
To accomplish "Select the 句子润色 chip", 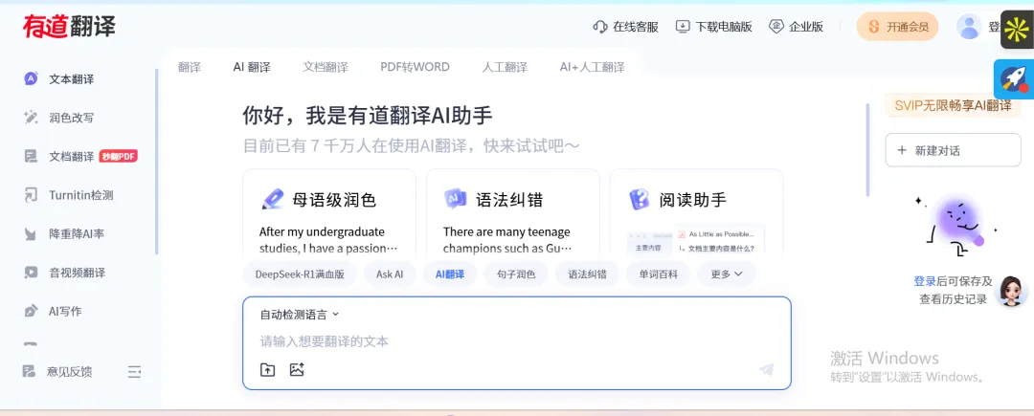I will [x=516, y=274].
